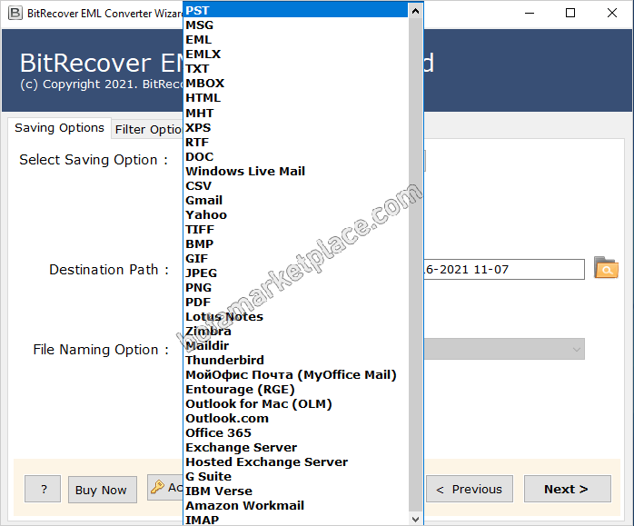This screenshot has height=526, width=634.
Task: Click the key icon on Activate button
Action: (x=157, y=488)
